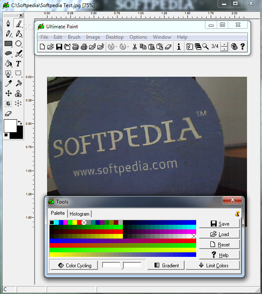Select the rectangular marquee selection tool
Screen dimensions: 262x294
click(x=18, y=73)
